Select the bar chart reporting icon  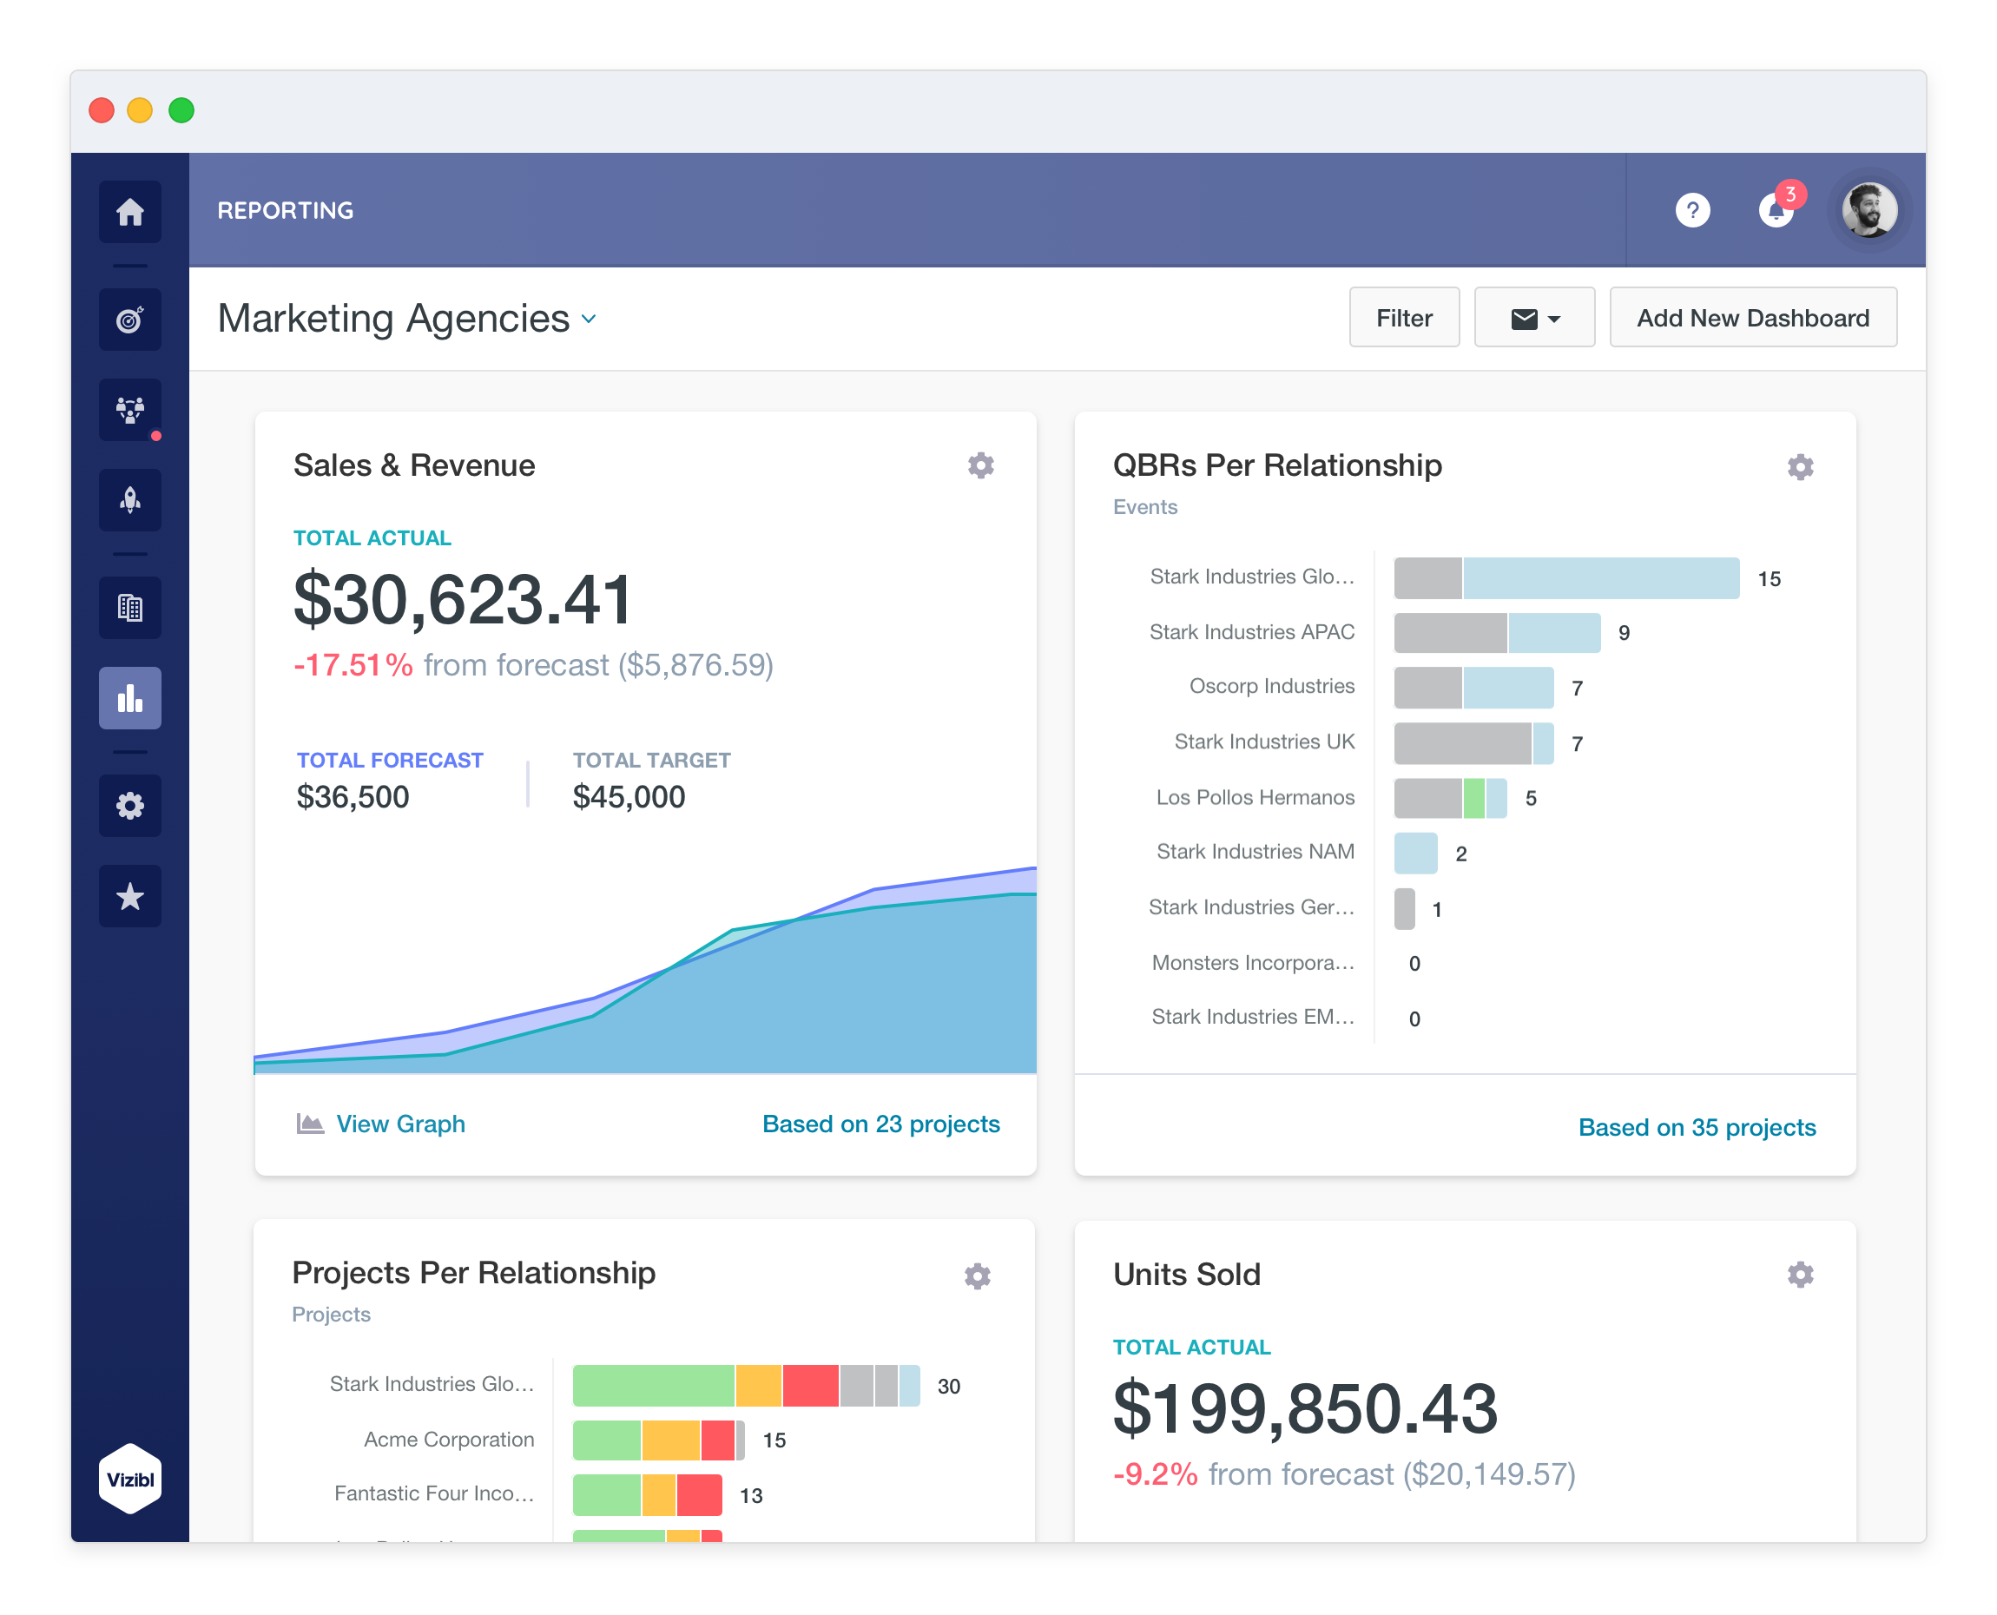[x=130, y=698]
